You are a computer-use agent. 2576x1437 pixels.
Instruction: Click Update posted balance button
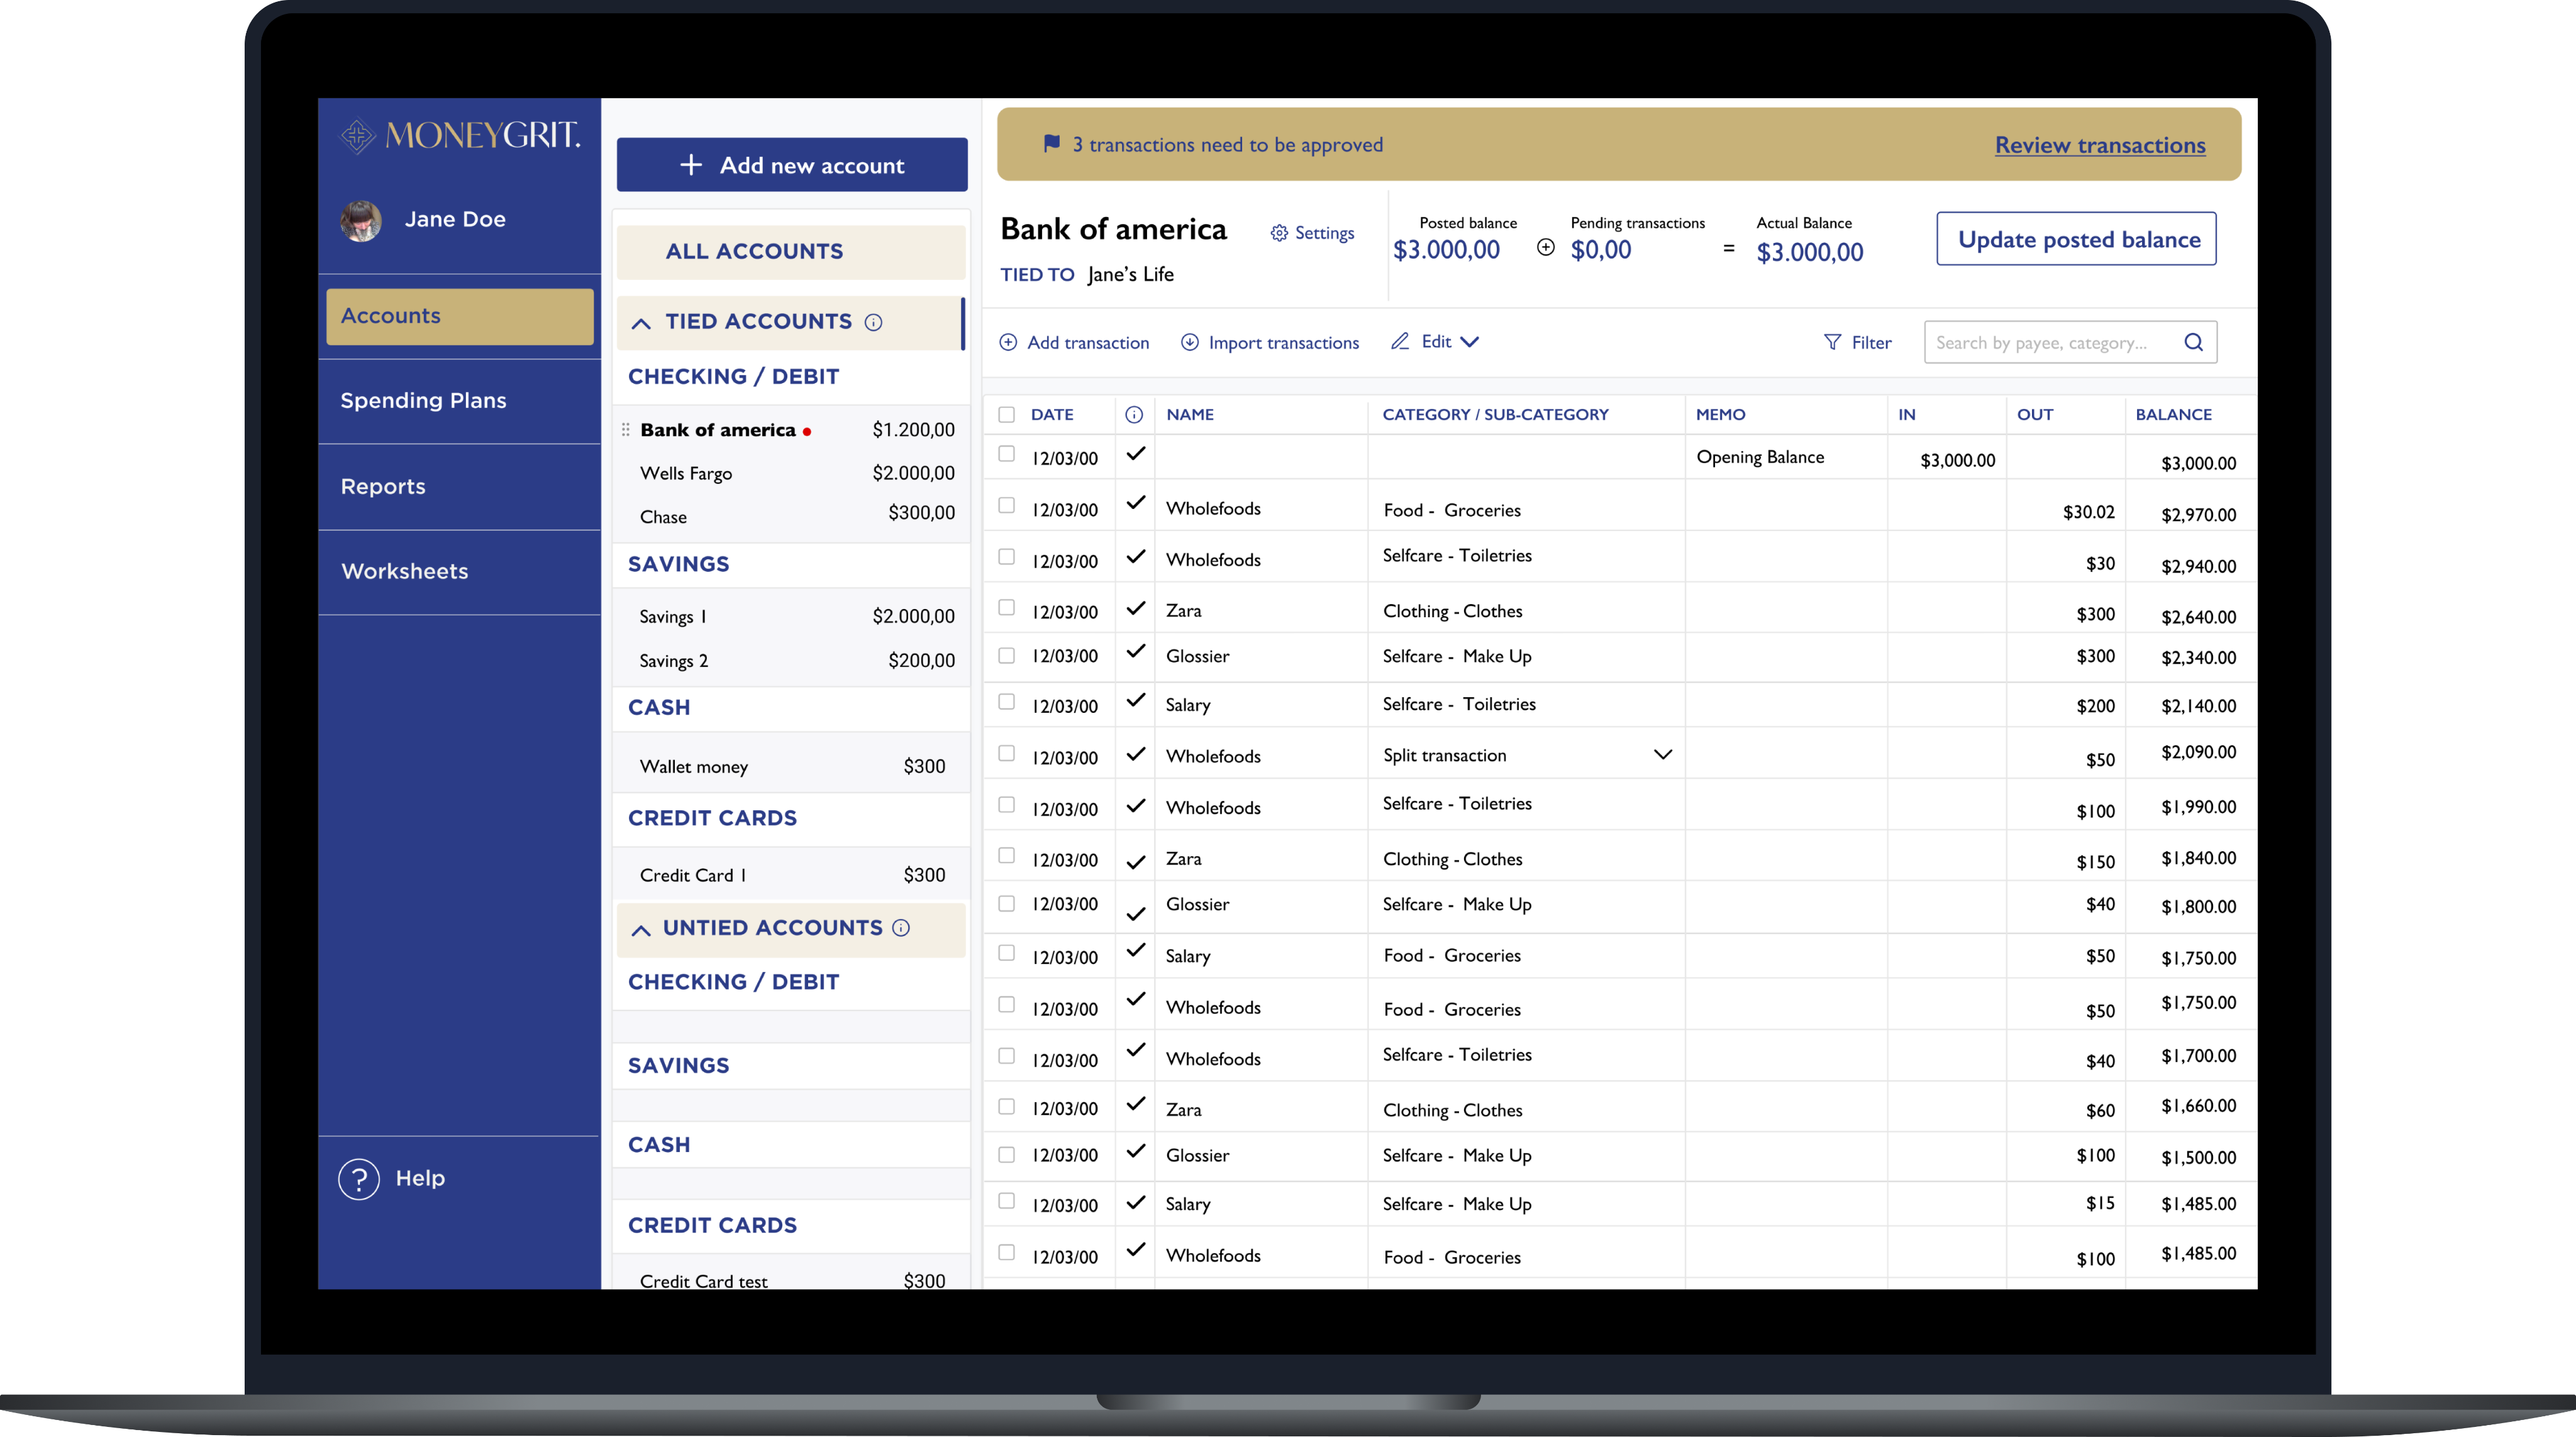coord(2076,239)
